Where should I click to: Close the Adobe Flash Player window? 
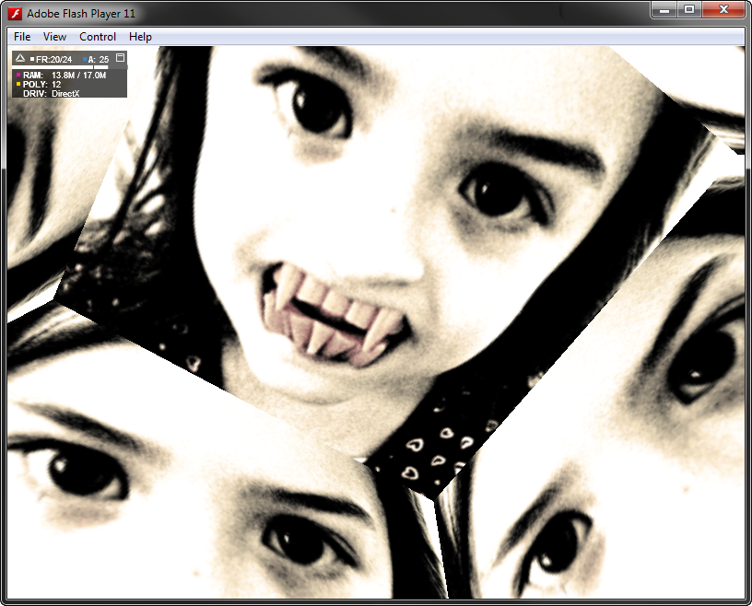[723, 9]
